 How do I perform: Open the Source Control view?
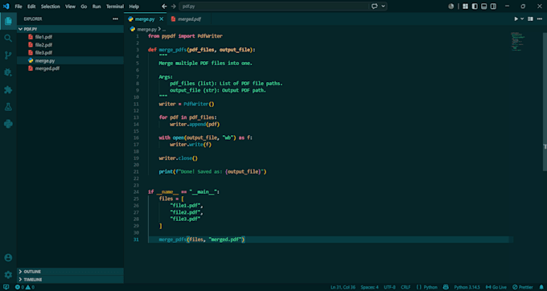[x=8, y=55]
